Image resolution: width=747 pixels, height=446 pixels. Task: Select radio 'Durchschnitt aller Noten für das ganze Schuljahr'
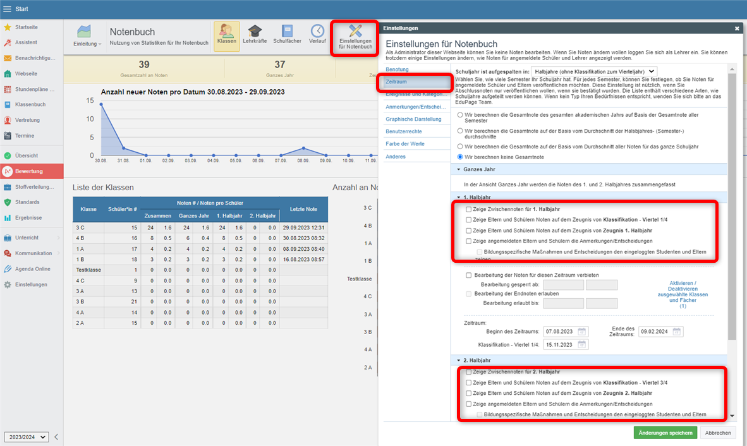click(459, 147)
